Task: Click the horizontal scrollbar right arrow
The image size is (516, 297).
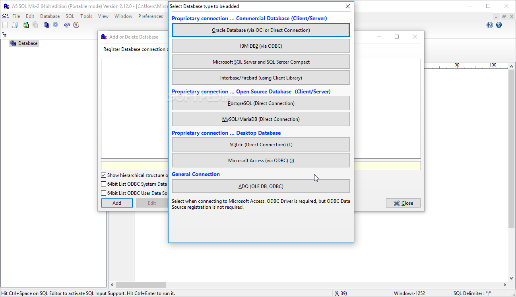Action: point(505,285)
